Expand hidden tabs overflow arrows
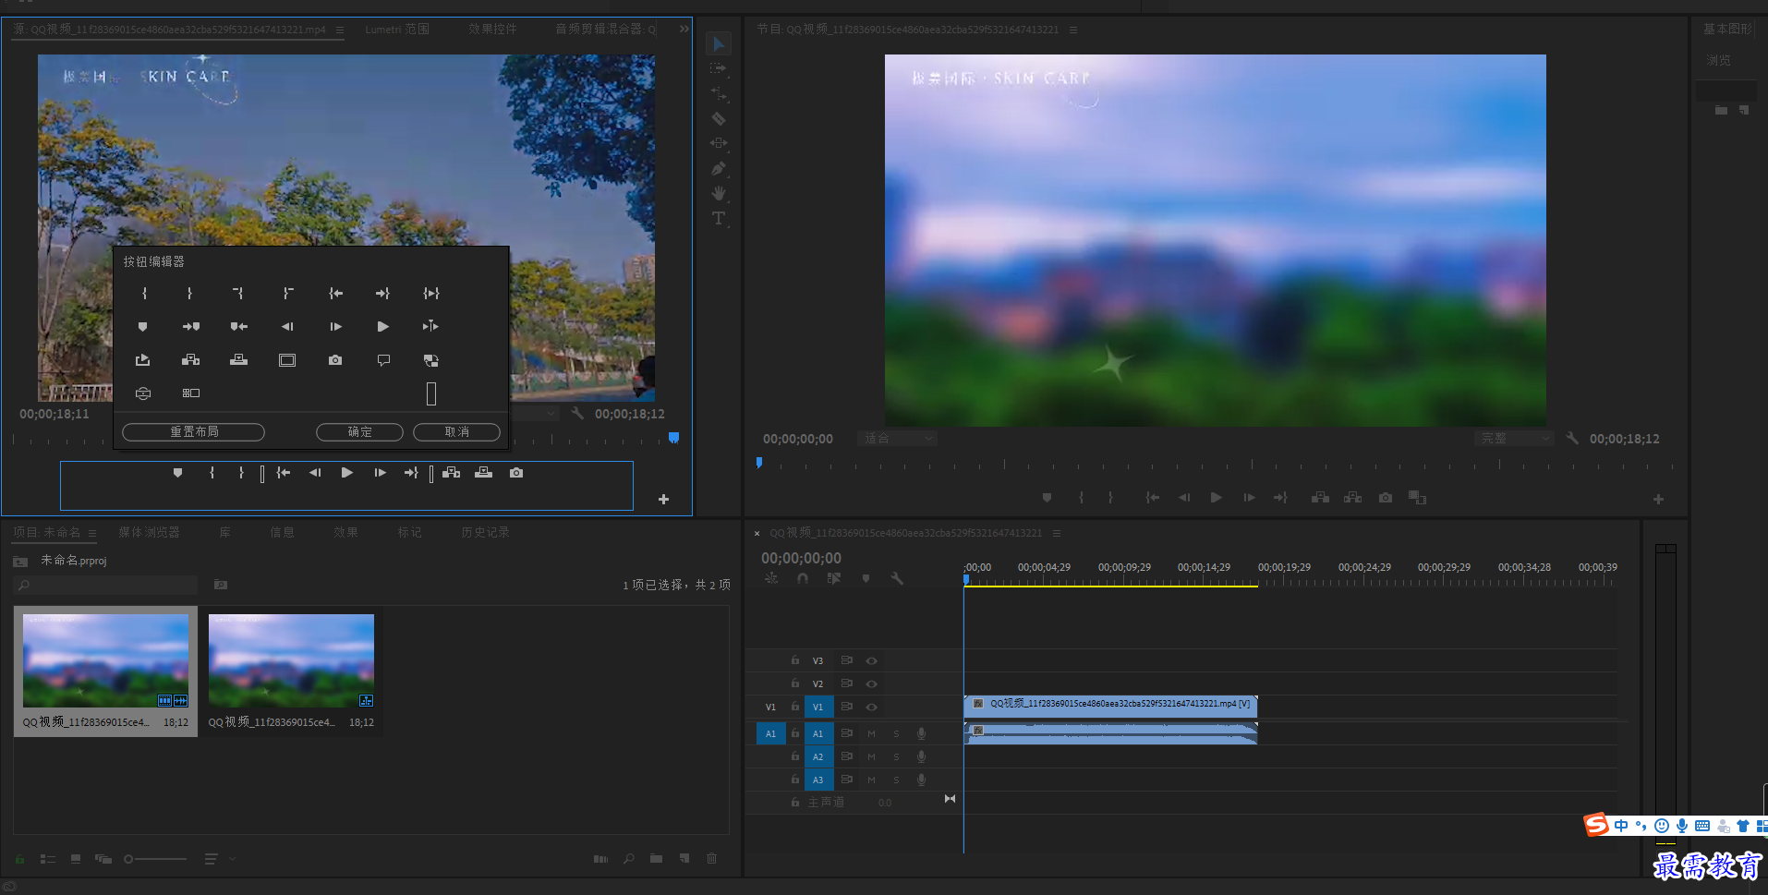 pyautogui.click(x=684, y=29)
